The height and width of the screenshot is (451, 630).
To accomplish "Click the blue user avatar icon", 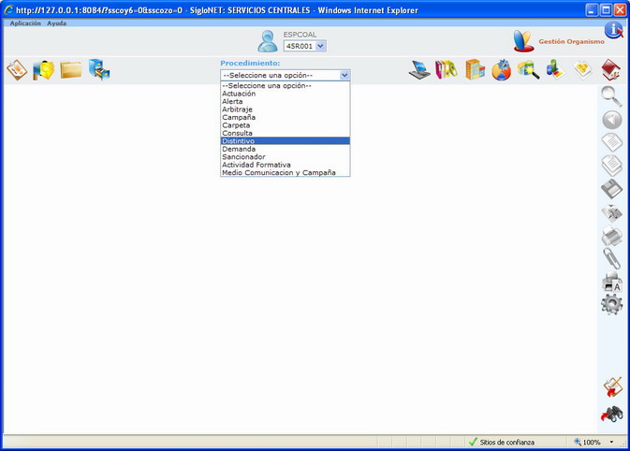I will pyautogui.click(x=267, y=41).
